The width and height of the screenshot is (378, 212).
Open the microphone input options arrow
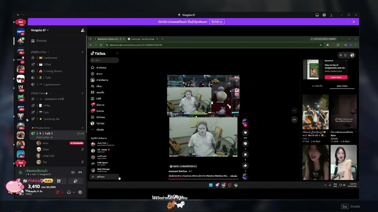point(62,192)
